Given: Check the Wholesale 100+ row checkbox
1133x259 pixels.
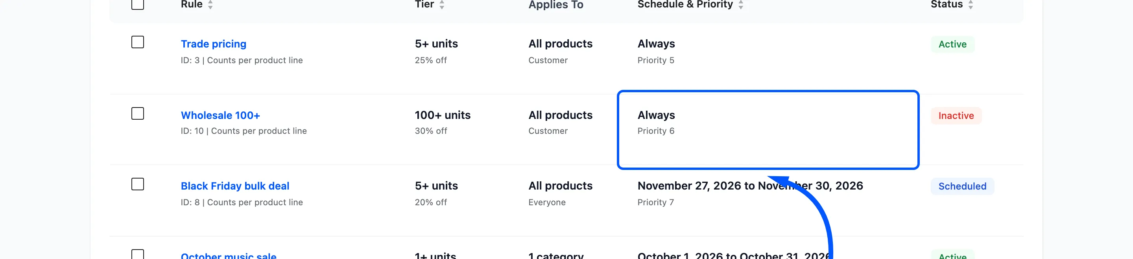Looking at the screenshot, I should tap(138, 114).
